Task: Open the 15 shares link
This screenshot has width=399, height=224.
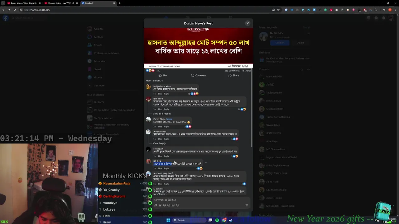Action: click(x=246, y=71)
